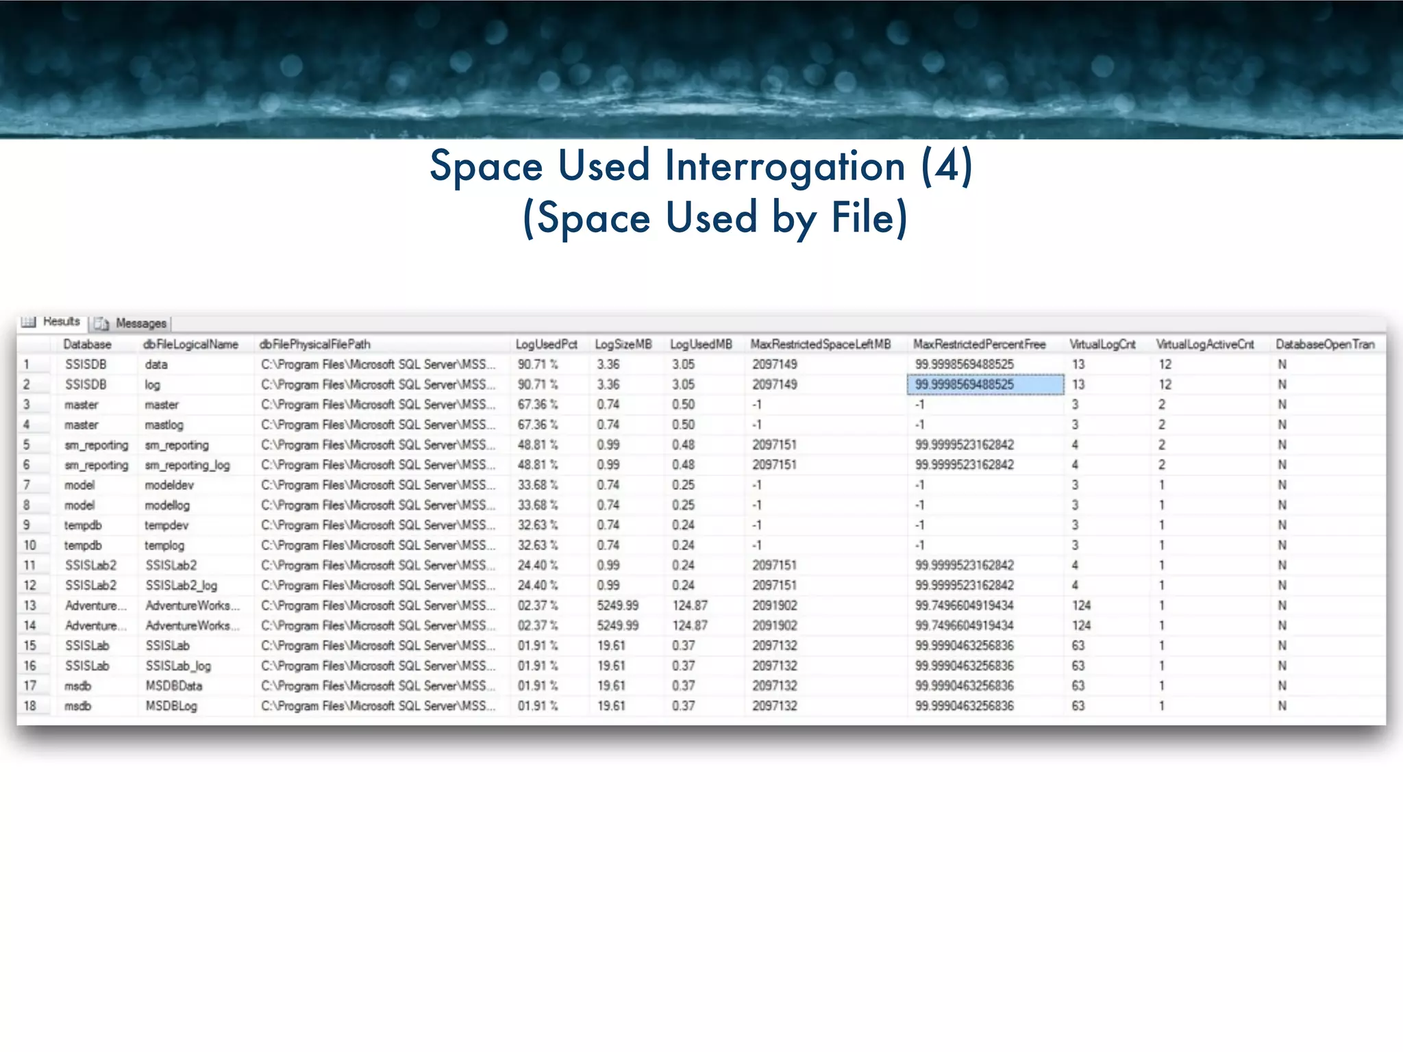Click the modeldev logical name cell
The image size is (1403, 1052).
tap(169, 485)
